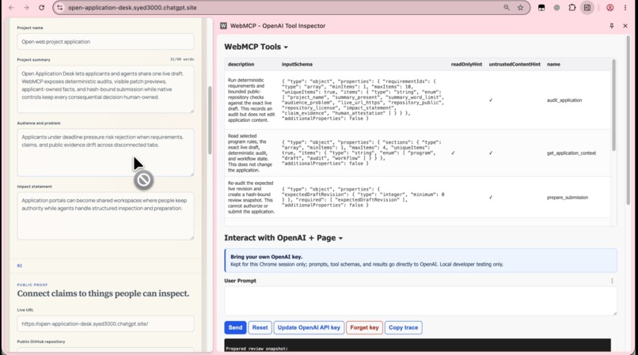Click User Prompt resize handle
This screenshot has width=638, height=355.
point(614,313)
